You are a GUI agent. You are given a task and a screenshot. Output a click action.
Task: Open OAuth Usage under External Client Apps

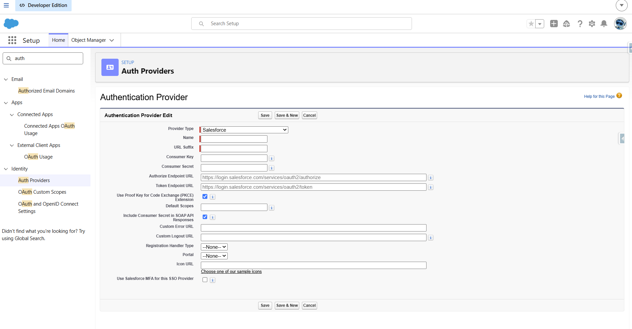38,157
